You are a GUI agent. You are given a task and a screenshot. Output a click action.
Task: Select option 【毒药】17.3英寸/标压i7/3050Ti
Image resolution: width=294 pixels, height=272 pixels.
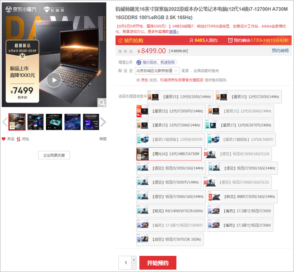click(x=171, y=225)
